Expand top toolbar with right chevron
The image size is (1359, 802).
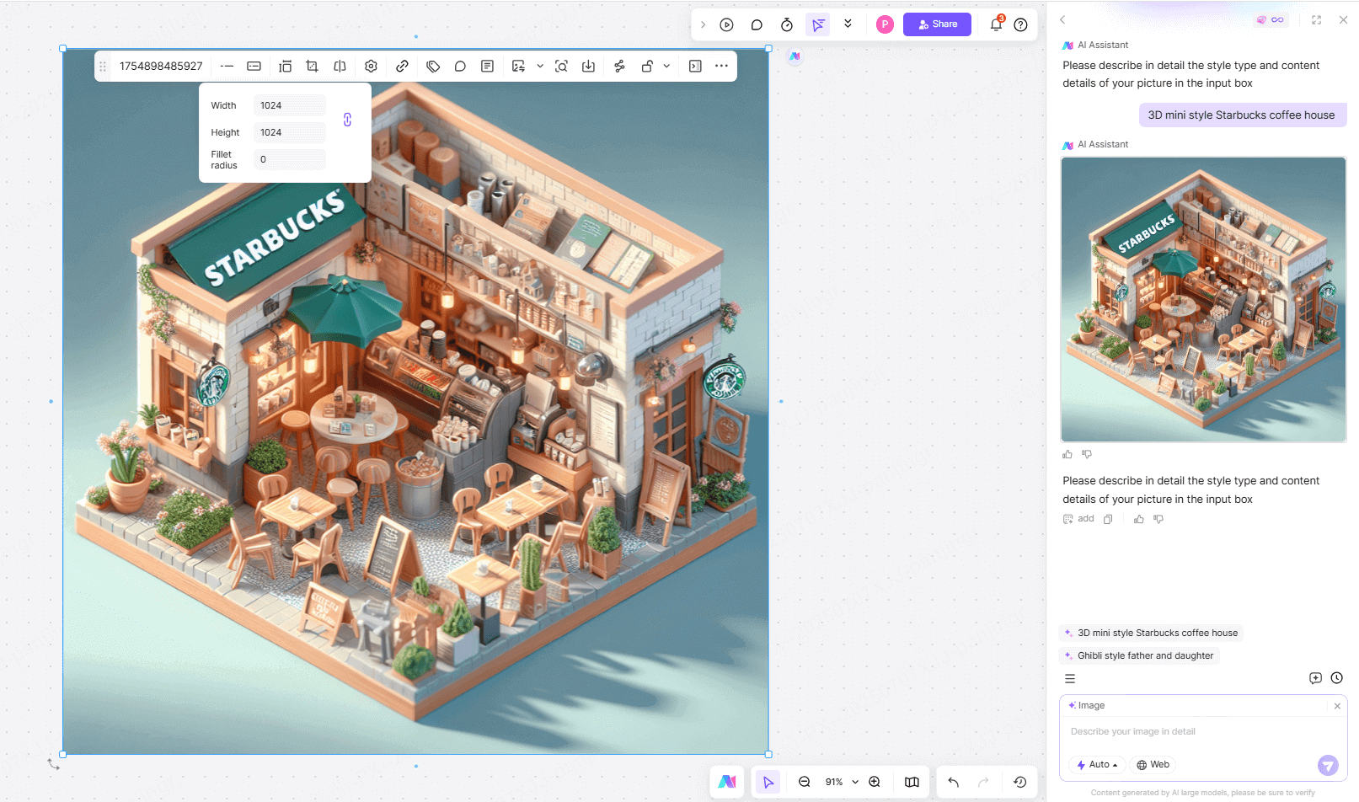(703, 24)
